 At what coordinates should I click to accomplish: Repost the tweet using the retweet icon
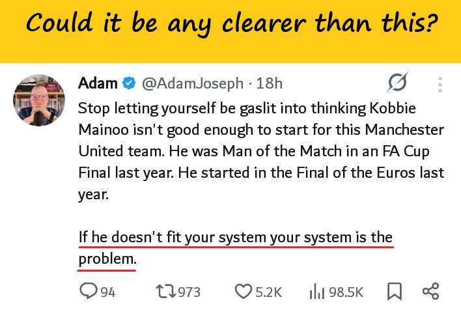tap(166, 291)
